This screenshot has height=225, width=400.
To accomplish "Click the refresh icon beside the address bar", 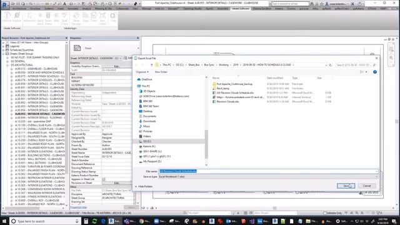I will coord(330,65).
